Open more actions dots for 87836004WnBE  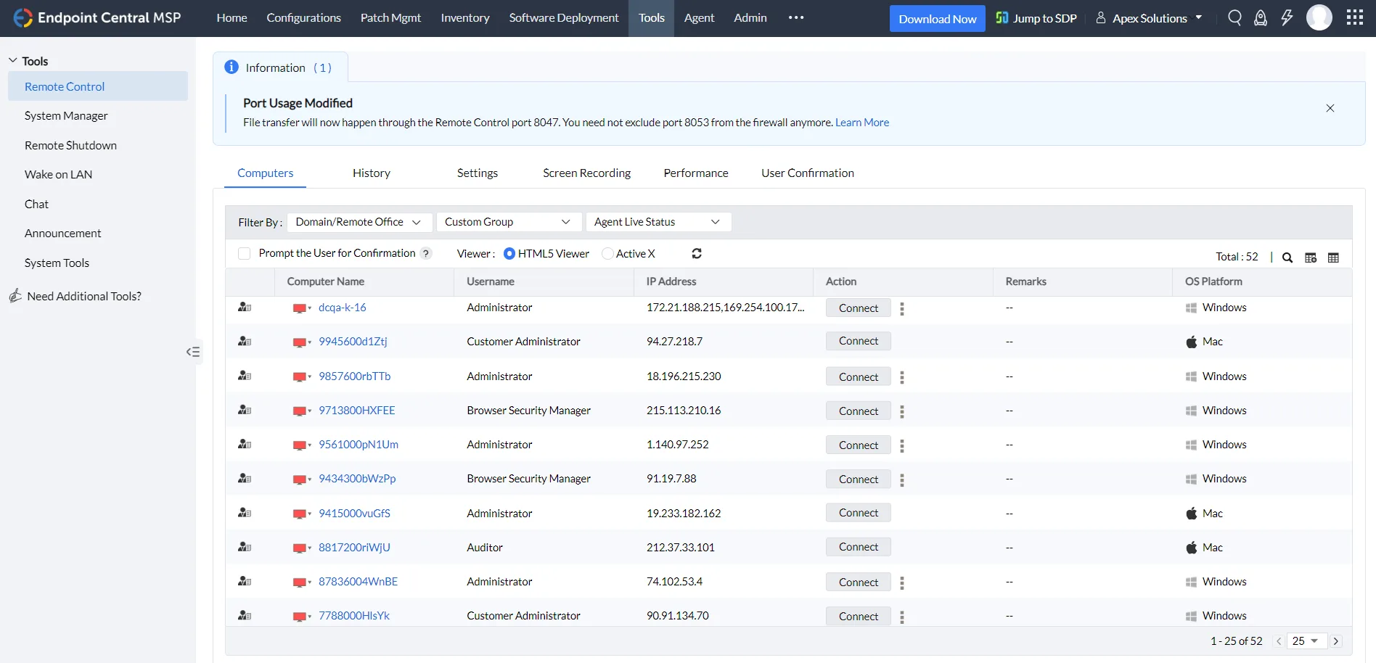pyautogui.click(x=902, y=582)
